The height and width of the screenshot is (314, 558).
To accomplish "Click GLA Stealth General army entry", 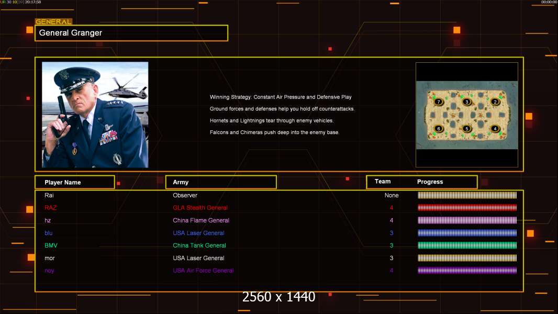I will point(200,208).
